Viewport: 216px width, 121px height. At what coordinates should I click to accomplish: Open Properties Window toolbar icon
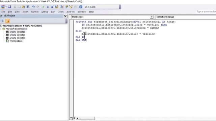66,7
